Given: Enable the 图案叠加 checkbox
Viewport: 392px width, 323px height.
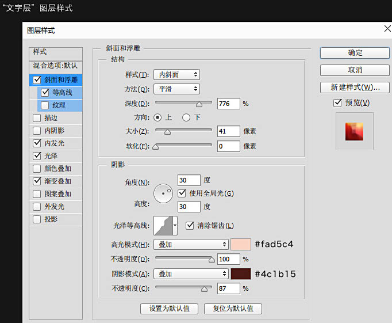Looking at the screenshot, I should (x=37, y=194).
